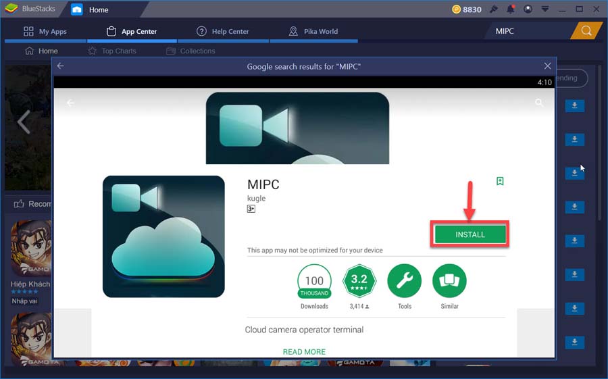Open the notifications bell icon
608x379 pixels.
[x=511, y=9]
